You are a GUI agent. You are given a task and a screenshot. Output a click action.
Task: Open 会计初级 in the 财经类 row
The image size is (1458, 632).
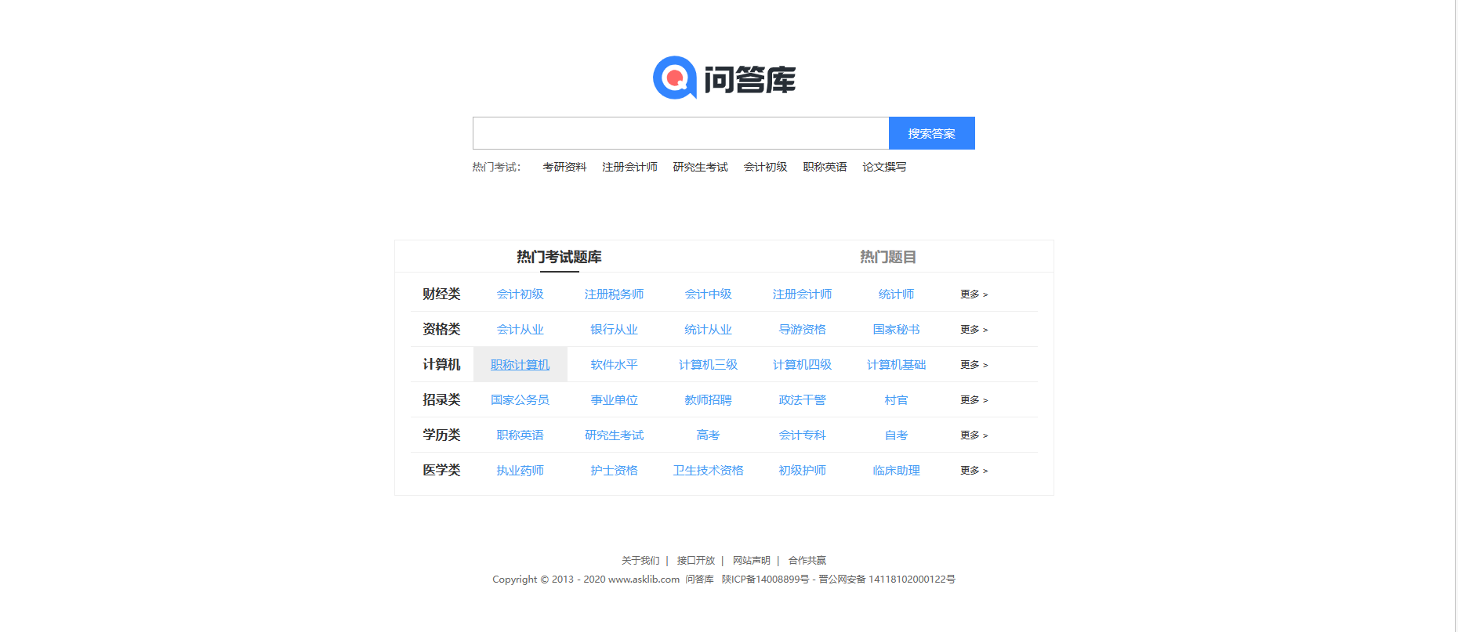click(x=520, y=294)
